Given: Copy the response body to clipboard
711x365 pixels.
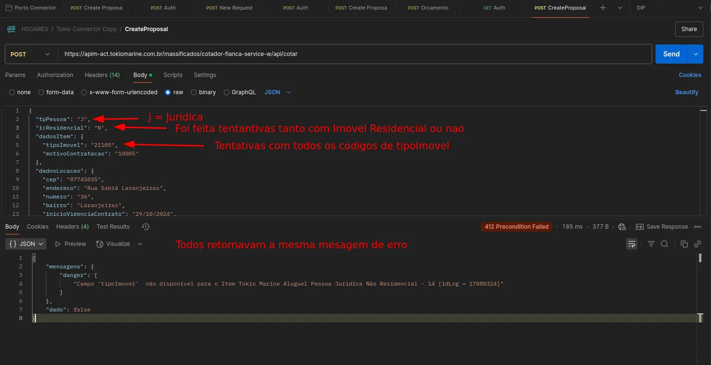Looking at the screenshot, I should 684,244.
